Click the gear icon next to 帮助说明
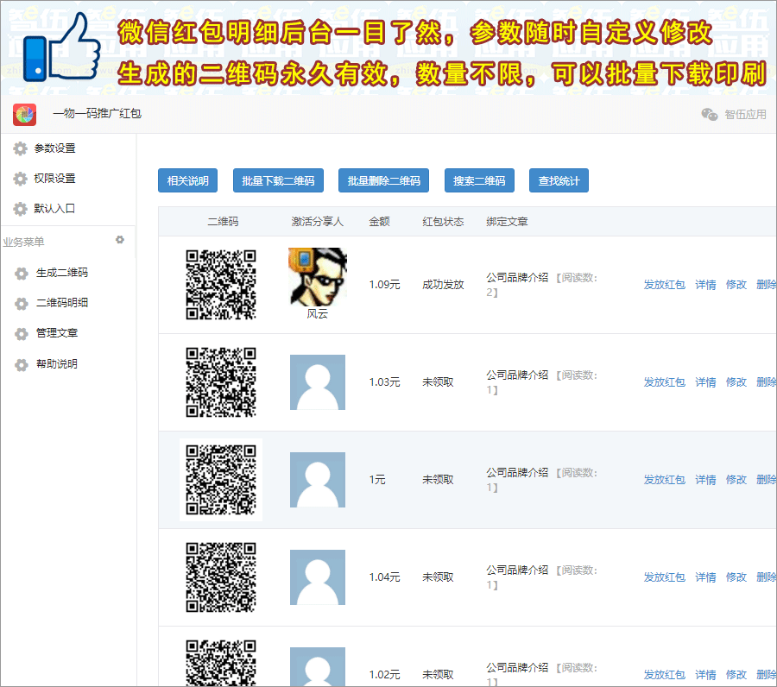 [x=22, y=365]
